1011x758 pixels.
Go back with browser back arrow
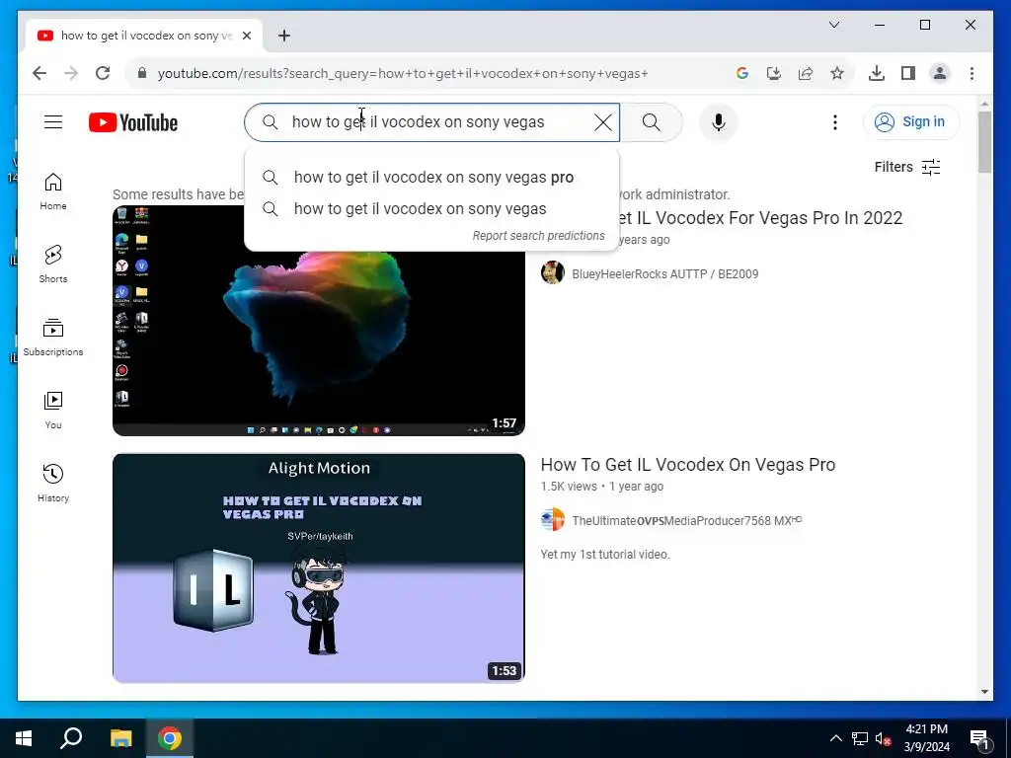[39, 73]
